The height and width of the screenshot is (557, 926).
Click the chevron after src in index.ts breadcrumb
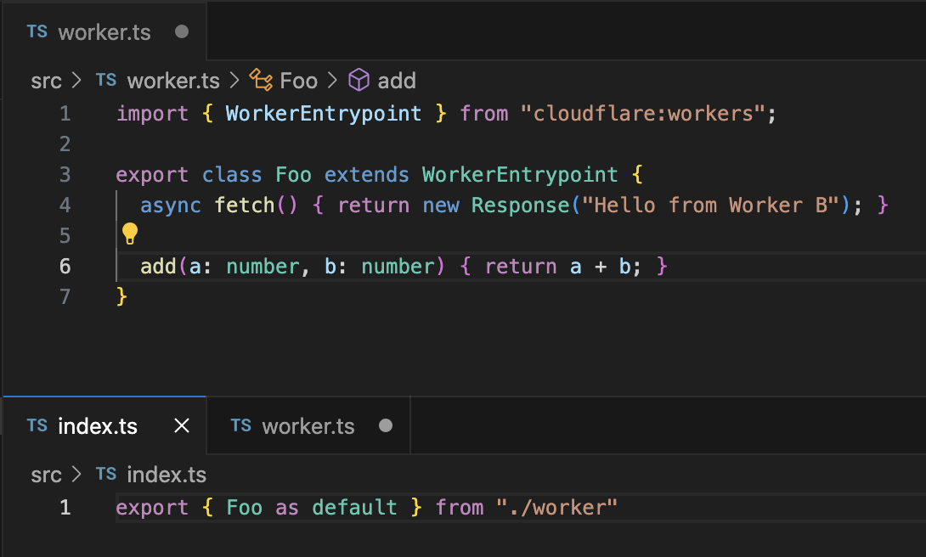tap(76, 475)
